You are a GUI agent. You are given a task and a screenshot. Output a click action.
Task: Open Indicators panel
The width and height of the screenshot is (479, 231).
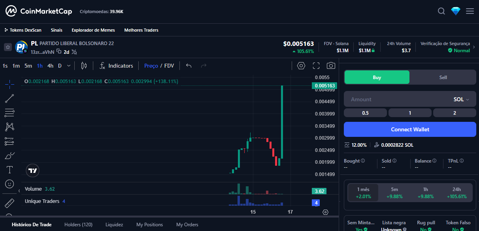(116, 66)
